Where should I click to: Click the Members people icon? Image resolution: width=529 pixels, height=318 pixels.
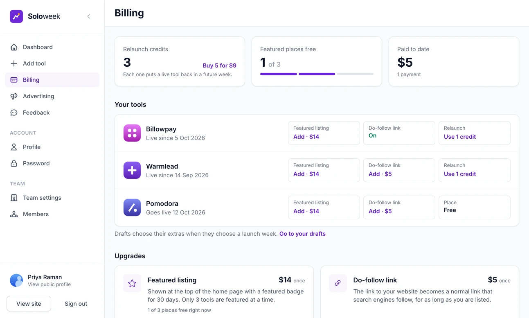(x=14, y=214)
